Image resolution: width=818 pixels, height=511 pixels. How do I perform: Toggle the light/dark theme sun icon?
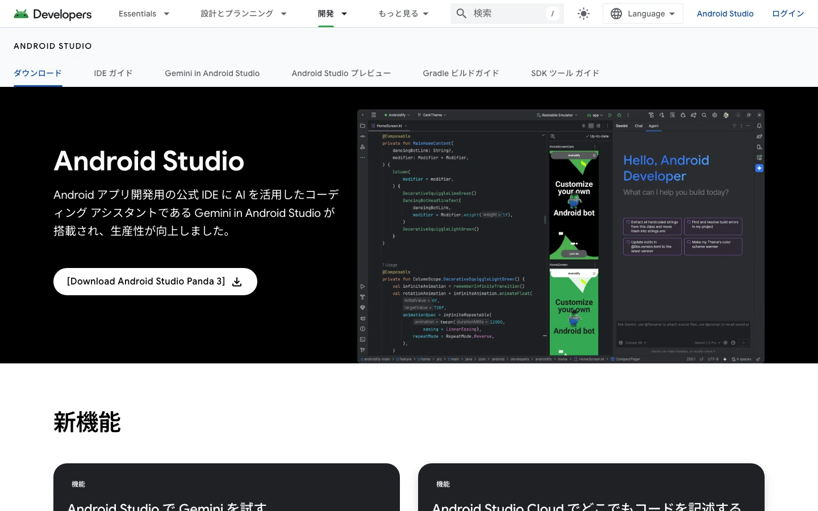[x=583, y=14]
